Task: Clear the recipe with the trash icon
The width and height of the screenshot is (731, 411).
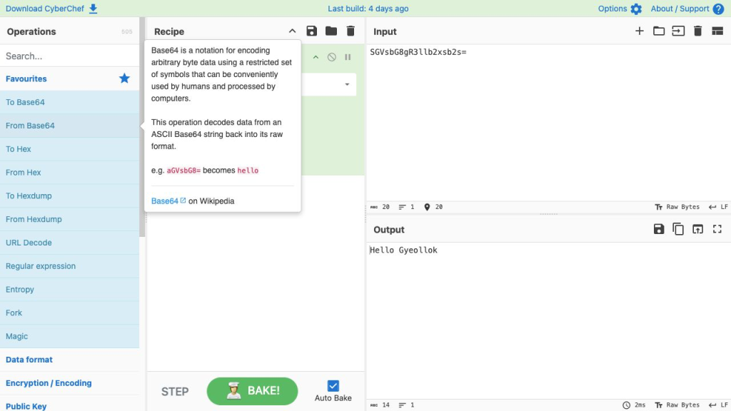Action: pos(351,31)
